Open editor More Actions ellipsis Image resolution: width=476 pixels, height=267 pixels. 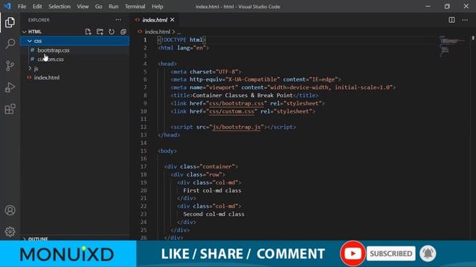465,20
